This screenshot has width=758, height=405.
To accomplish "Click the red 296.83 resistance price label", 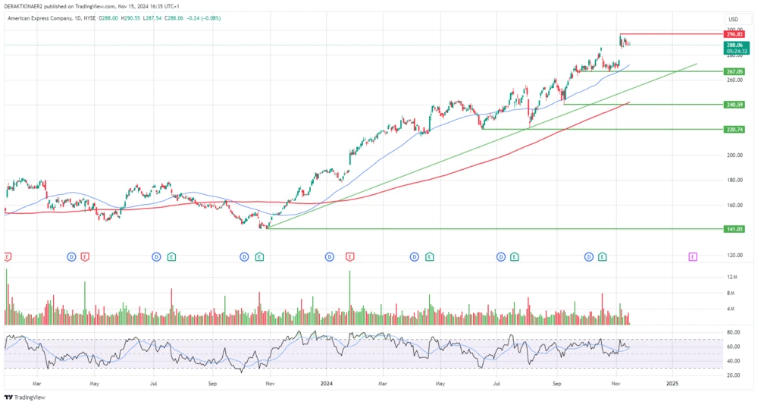I will (735, 34).
